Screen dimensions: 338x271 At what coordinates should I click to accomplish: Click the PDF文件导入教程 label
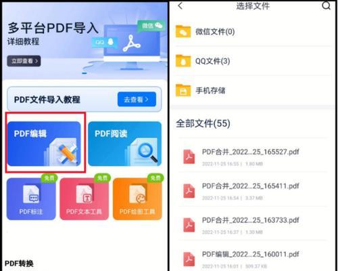(47, 100)
